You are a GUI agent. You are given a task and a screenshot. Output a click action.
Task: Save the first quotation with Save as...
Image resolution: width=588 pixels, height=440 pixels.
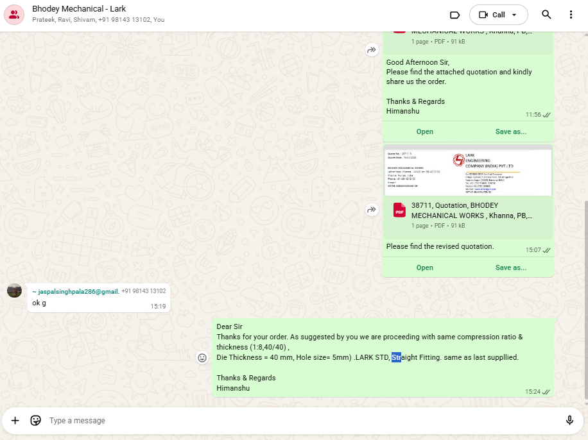tap(510, 131)
